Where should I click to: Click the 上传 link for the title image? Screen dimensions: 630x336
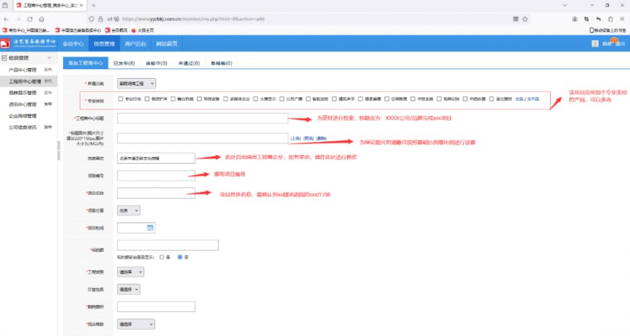pyautogui.click(x=295, y=138)
